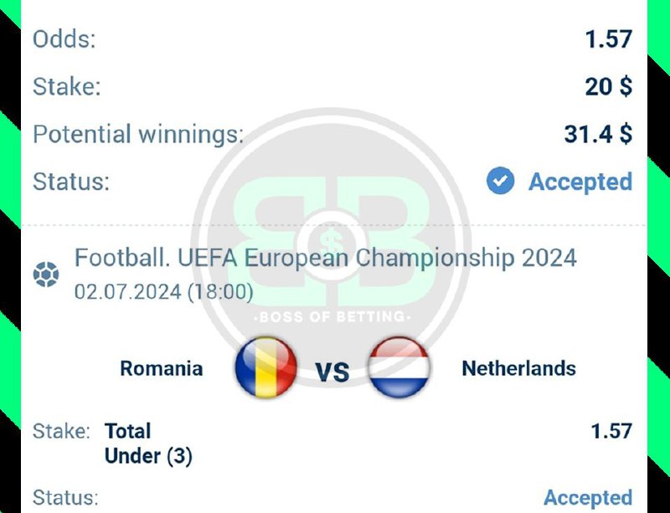Select the Netherlands team name

pyautogui.click(x=518, y=368)
